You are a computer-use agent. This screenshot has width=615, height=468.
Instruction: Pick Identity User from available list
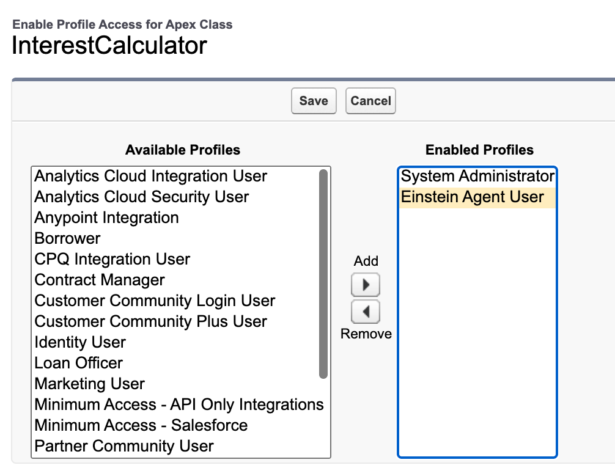[x=80, y=343]
